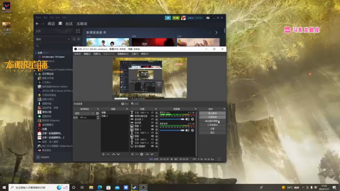The image size is (340, 191).
Task: Open OBS 编辑(E) menu
Action: (87, 54)
